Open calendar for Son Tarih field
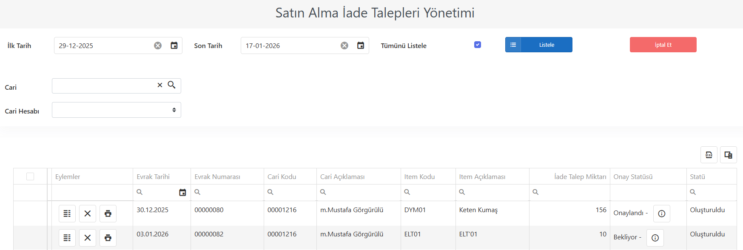The width and height of the screenshot is (743, 250). click(x=361, y=45)
